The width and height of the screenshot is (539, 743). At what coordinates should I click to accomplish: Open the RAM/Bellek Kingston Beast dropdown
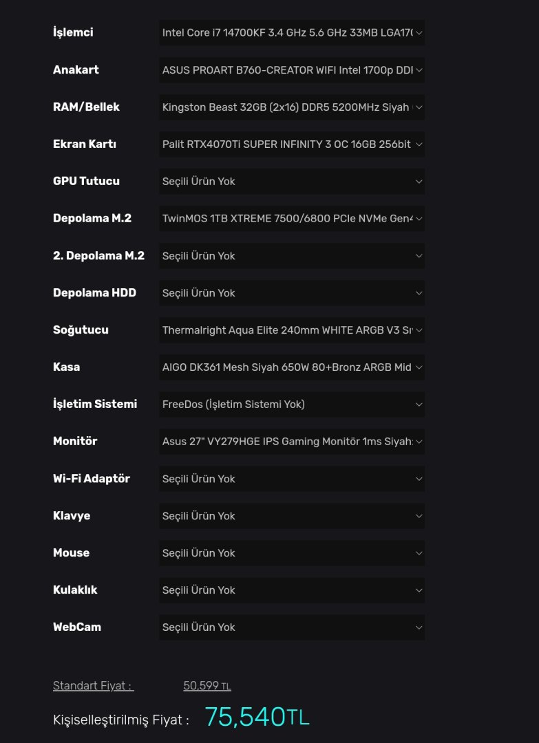[x=291, y=107]
